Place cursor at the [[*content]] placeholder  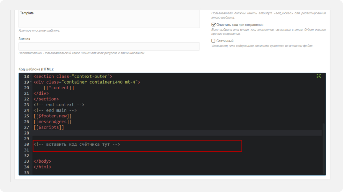[x=59, y=88]
